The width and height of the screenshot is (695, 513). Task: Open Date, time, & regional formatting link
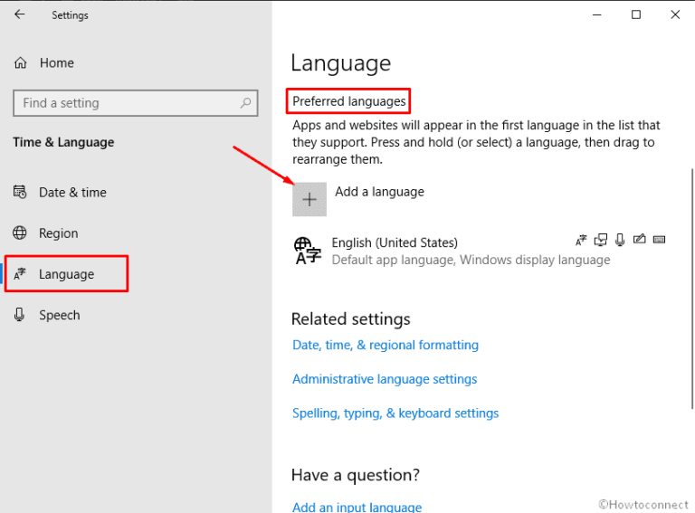point(386,345)
